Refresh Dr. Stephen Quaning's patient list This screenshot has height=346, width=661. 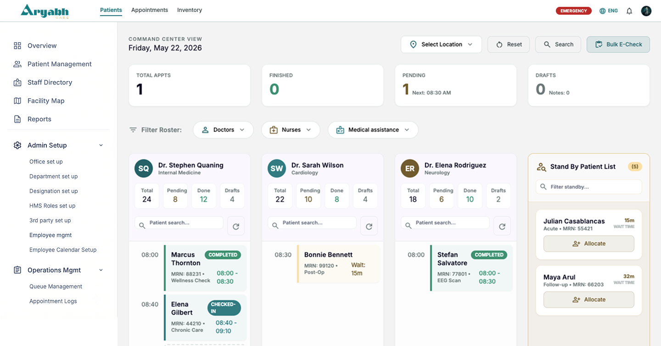(236, 226)
